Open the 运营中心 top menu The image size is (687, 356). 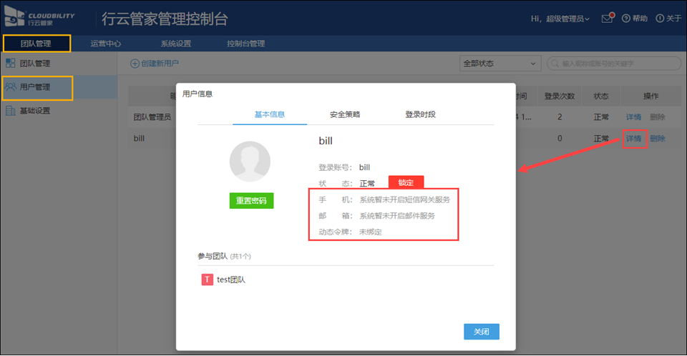105,44
